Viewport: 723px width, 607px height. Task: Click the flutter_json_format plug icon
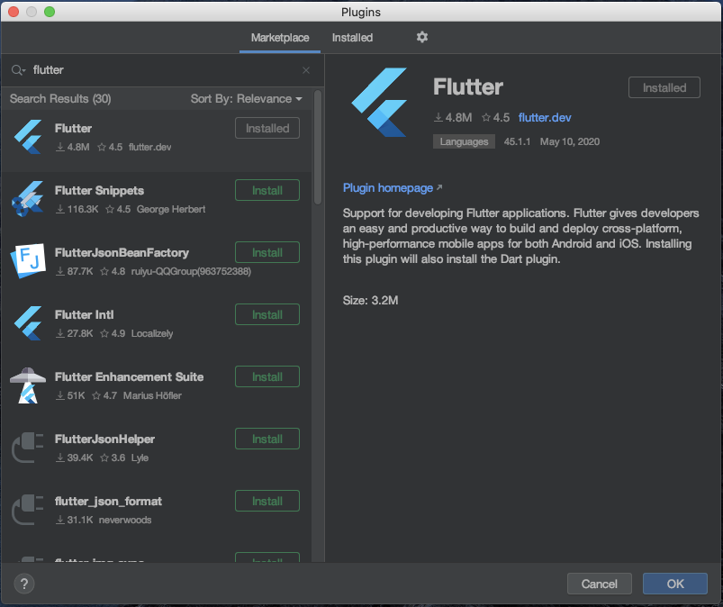[27, 510]
